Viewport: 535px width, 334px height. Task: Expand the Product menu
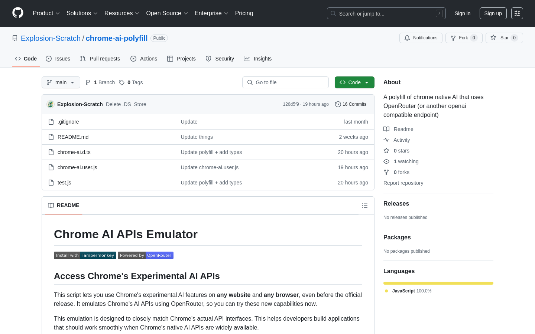coord(46,13)
